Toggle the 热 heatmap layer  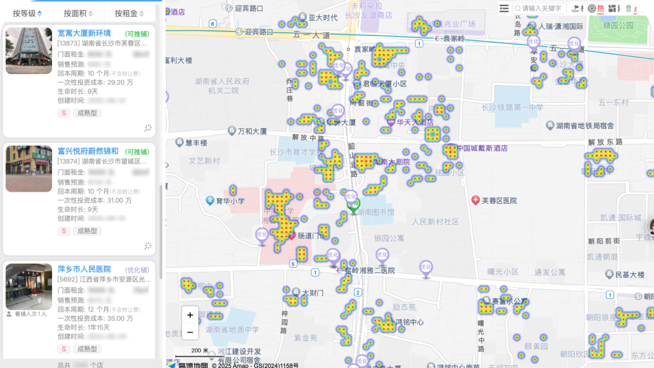coord(601,8)
